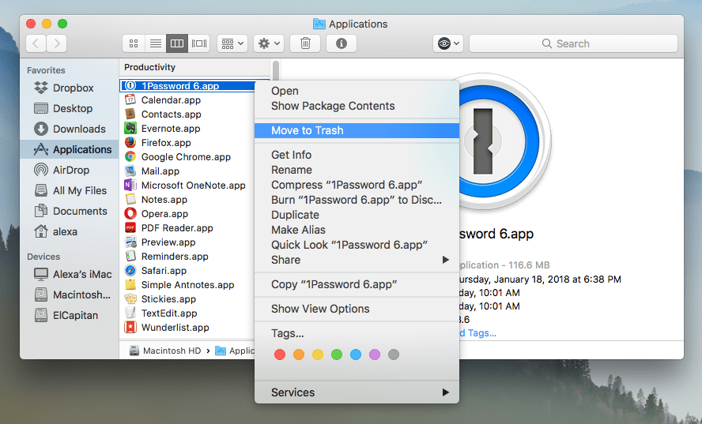The image size is (702, 424).
Task: Select Applications in the sidebar
Action: 70,149
